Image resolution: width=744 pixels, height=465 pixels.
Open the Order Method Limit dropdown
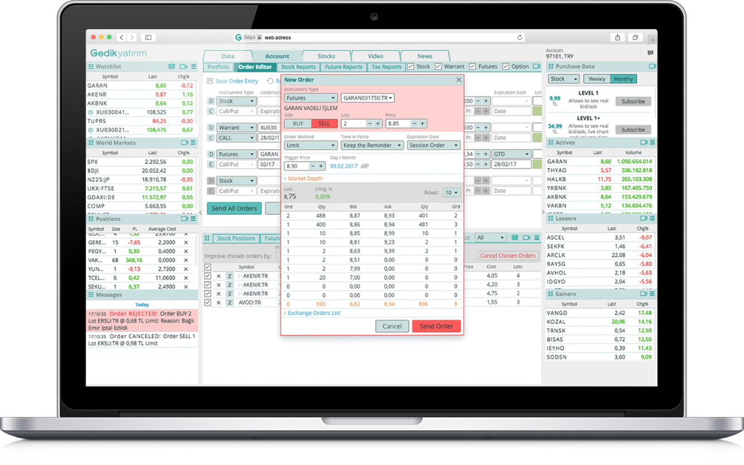tap(310, 145)
